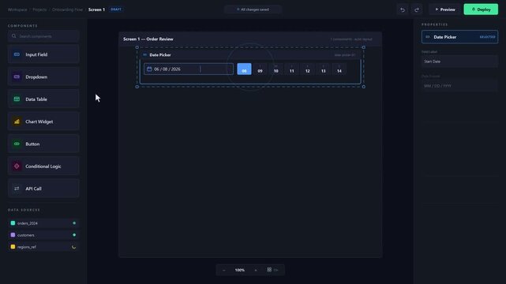Image resolution: width=506 pixels, height=284 pixels.
Task: Toggle the canvas grid view icon
Action: (269, 270)
